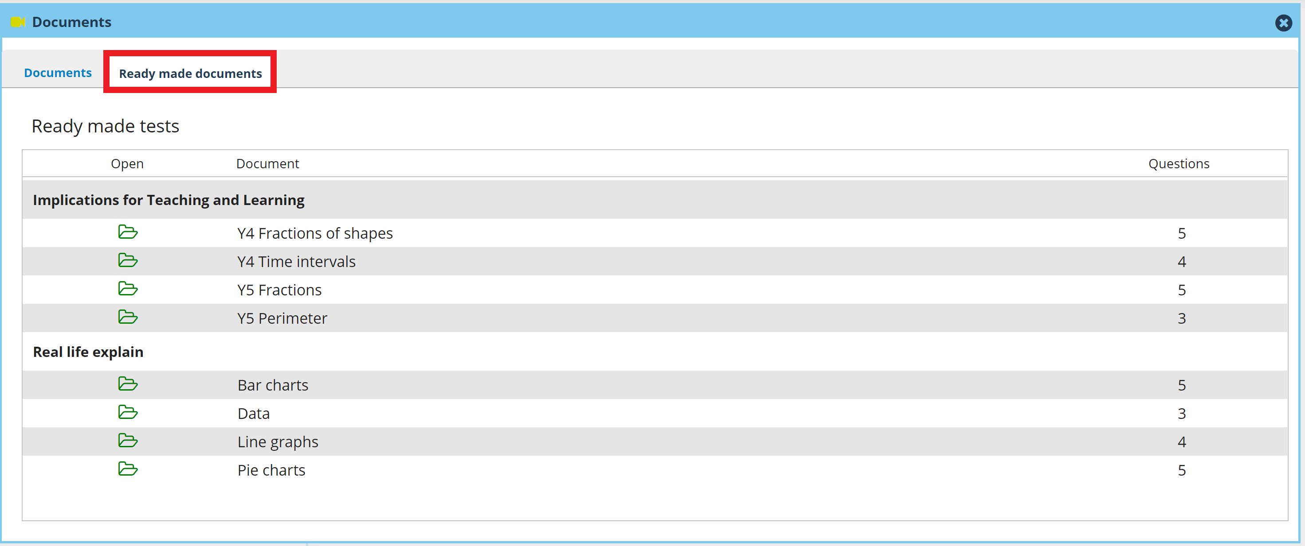This screenshot has height=546, width=1305.
Task: Click the yellow video camera icon
Action: click(x=18, y=22)
